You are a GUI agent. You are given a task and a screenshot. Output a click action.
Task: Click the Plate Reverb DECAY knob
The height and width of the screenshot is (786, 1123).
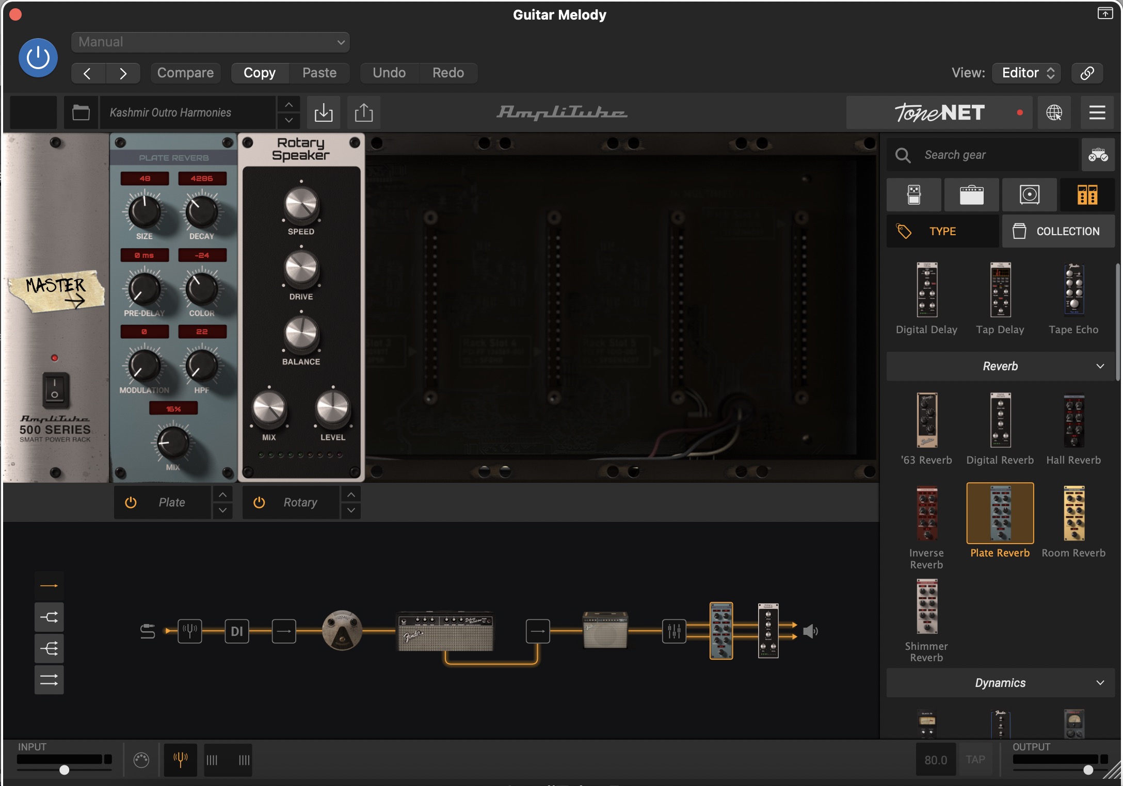[202, 211]
